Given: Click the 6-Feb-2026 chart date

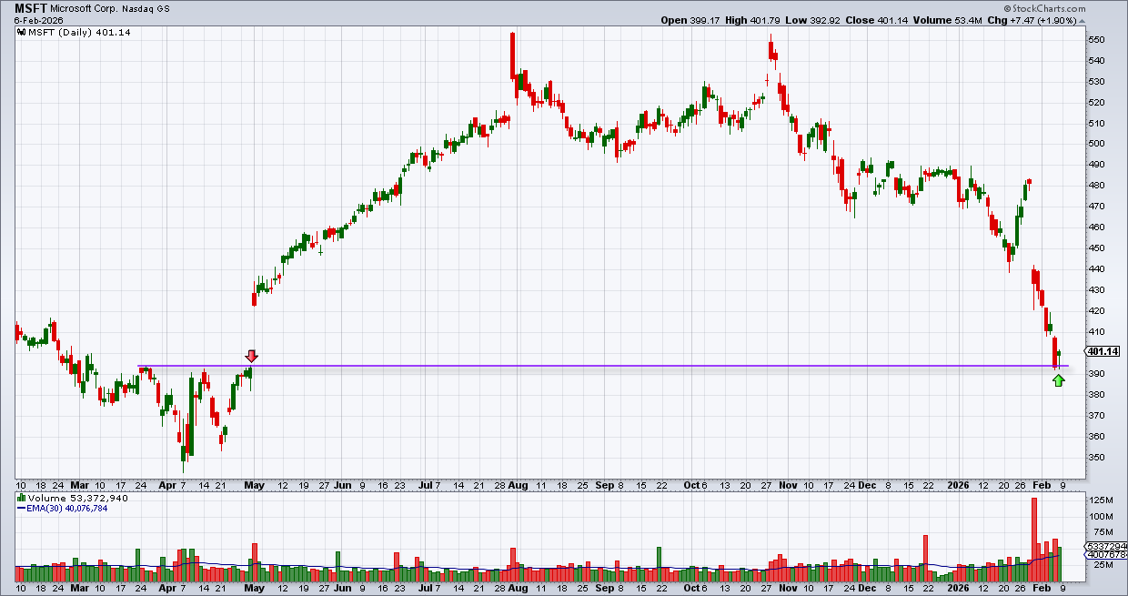Looking at the screenshot, I should tap(37, 19).
